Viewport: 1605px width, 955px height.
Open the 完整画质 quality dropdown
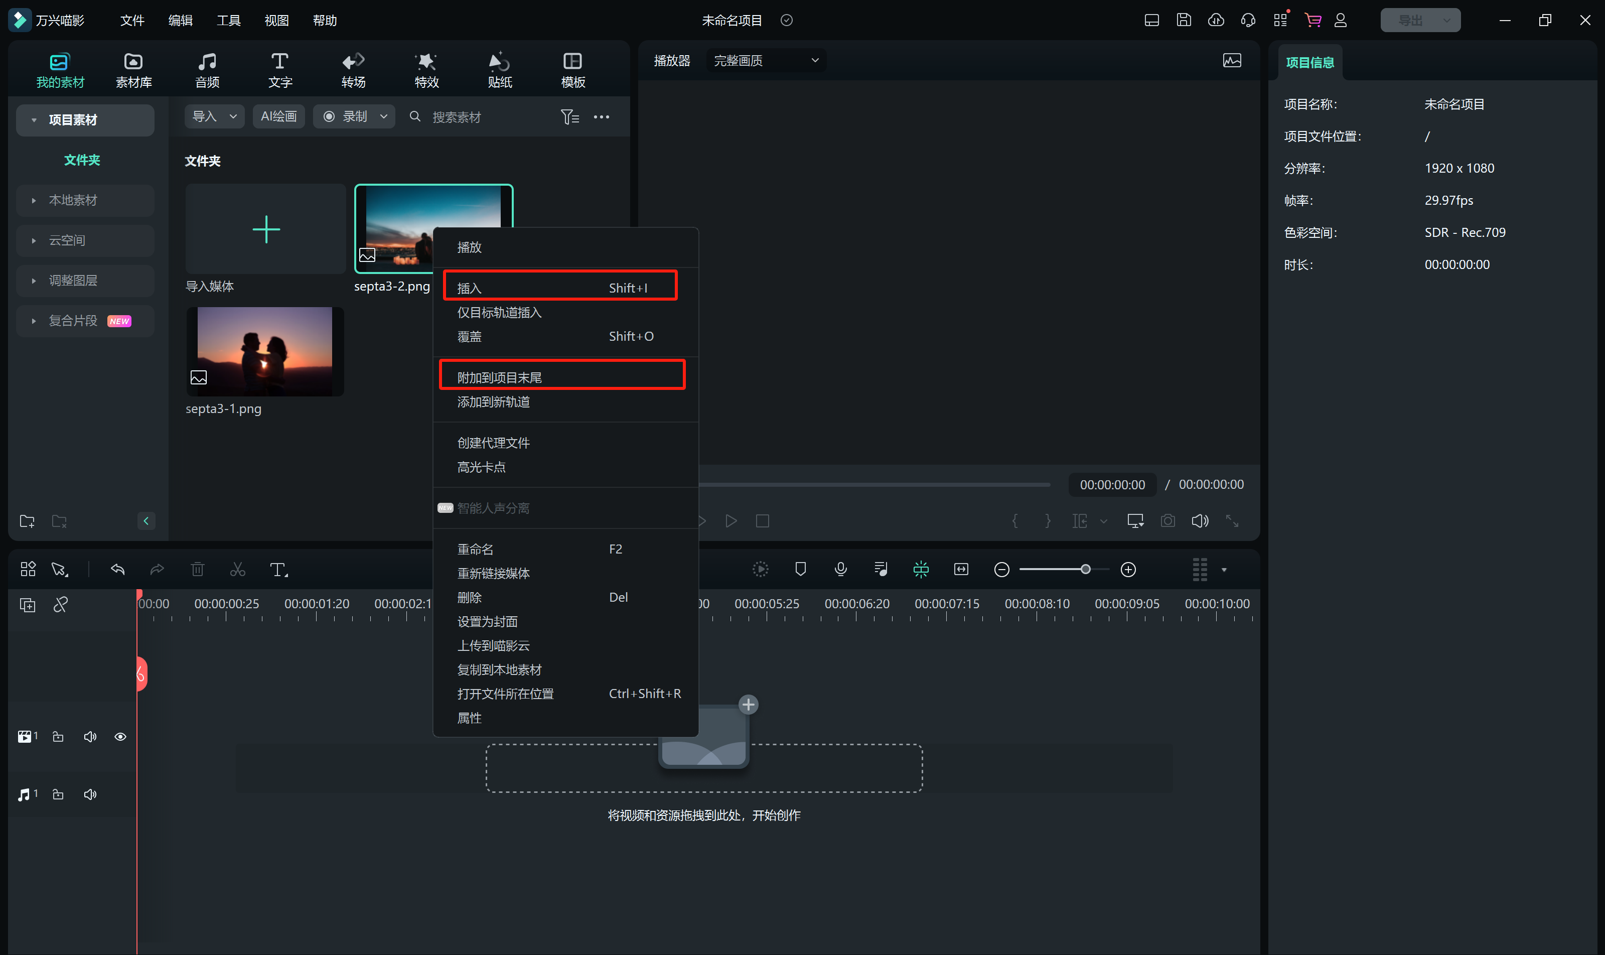point(766,61)
